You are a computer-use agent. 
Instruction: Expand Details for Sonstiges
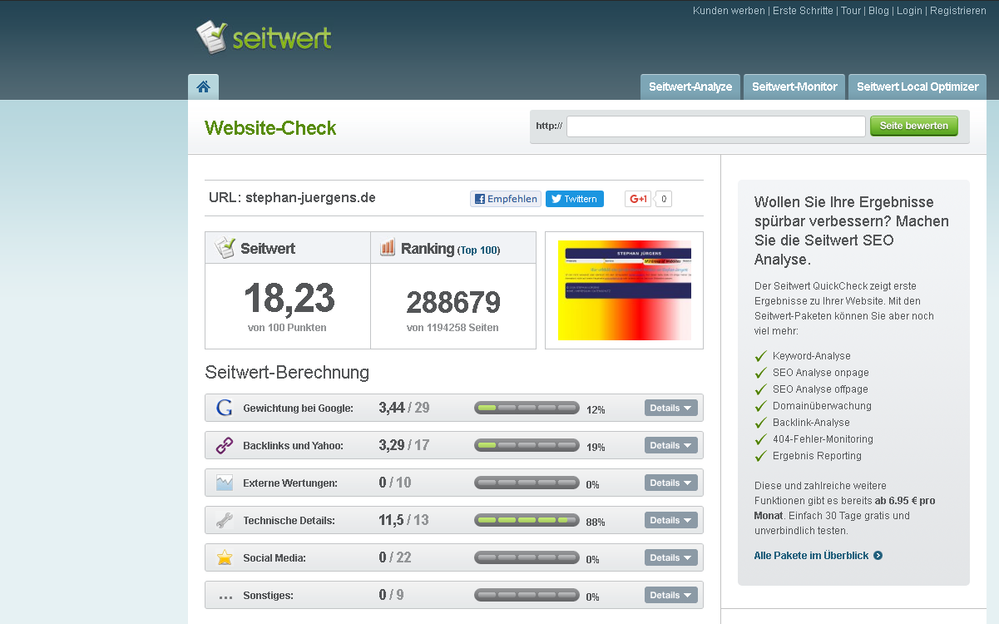pyautogui.click(x=671, y=595)
